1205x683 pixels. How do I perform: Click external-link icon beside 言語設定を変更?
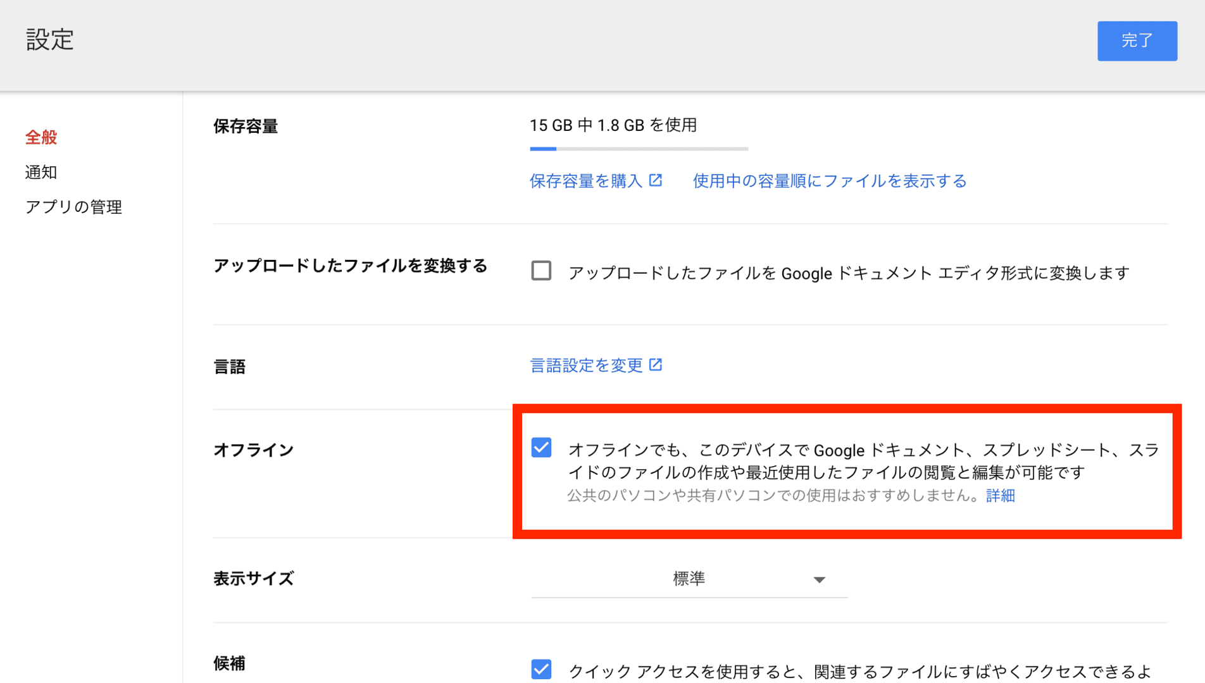coord(656,365)
